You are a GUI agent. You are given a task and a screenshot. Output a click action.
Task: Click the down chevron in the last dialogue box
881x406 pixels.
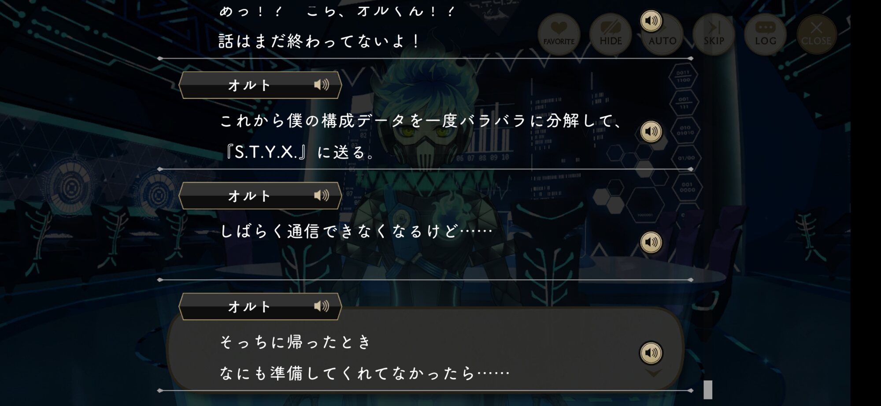click(x=653, y=373)
